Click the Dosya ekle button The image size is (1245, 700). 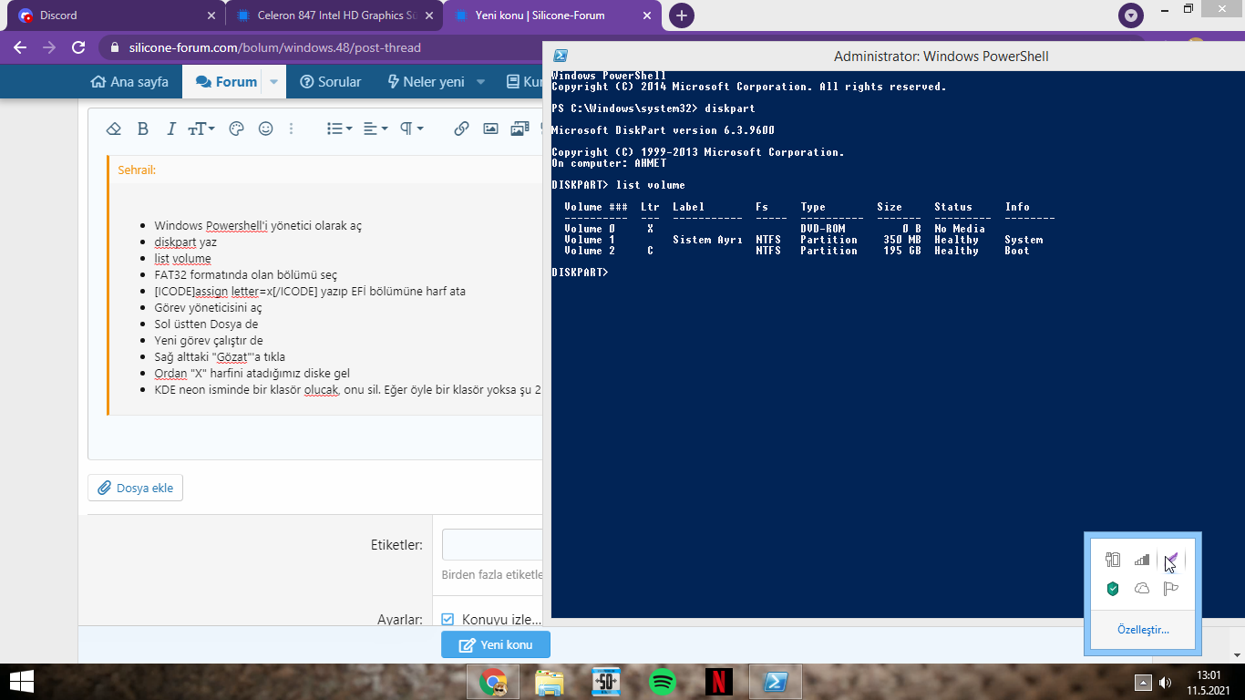[136, 488]
